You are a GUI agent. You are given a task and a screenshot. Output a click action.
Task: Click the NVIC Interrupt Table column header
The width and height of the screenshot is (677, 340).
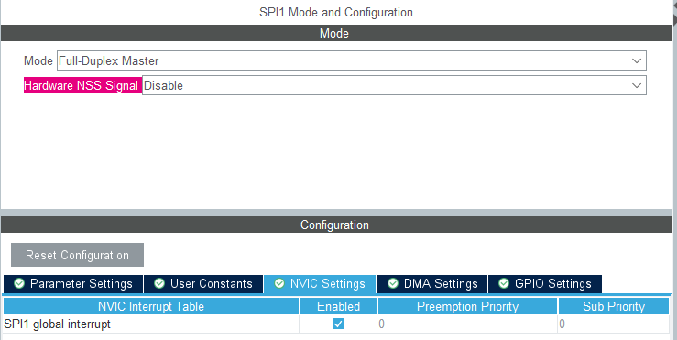click(151, 306)
